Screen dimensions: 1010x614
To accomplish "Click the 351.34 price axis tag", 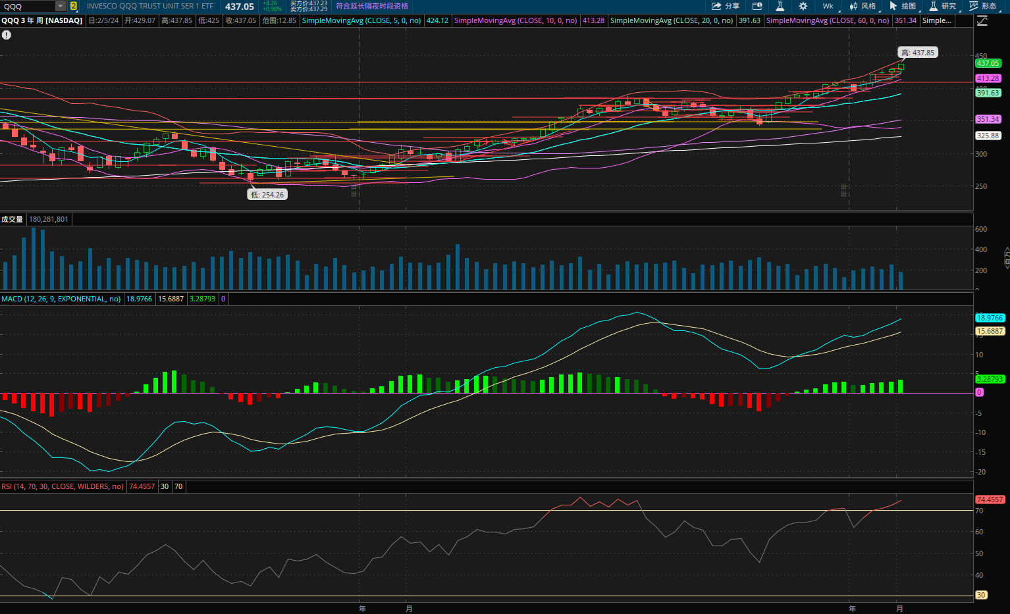I will coord(988,119).
